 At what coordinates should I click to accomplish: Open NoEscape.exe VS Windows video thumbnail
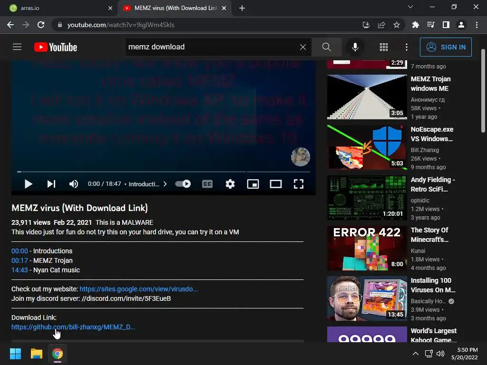click(x=367, y=147)
